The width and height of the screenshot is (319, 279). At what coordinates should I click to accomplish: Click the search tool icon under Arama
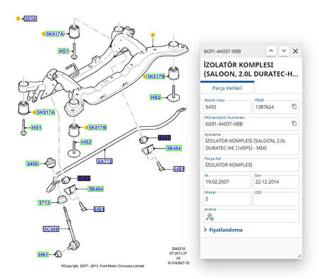click(210, 217)
